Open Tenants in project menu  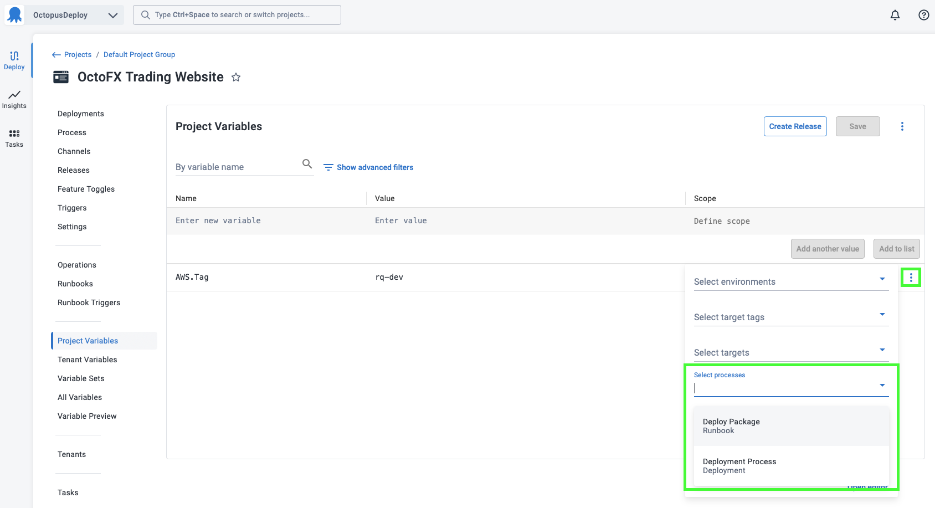tap(72, 454)
